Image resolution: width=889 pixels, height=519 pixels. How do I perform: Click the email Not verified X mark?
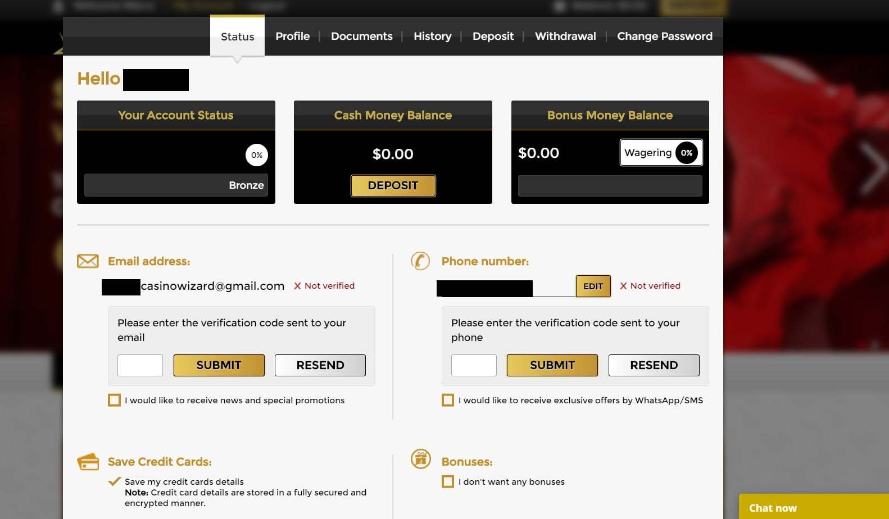pyautogui.click(x=297, y=286)
